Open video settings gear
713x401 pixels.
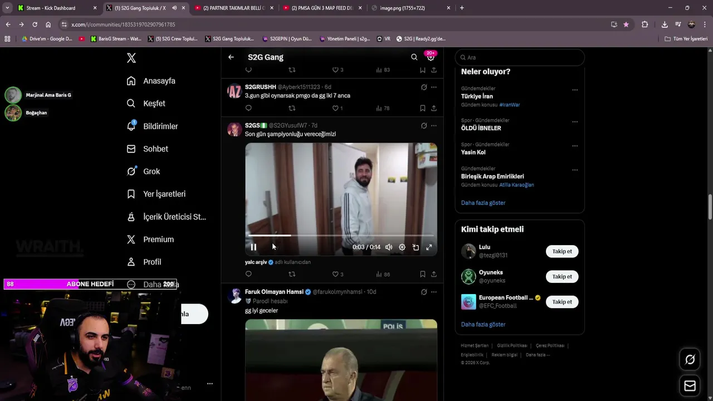[x=402, y=247]
